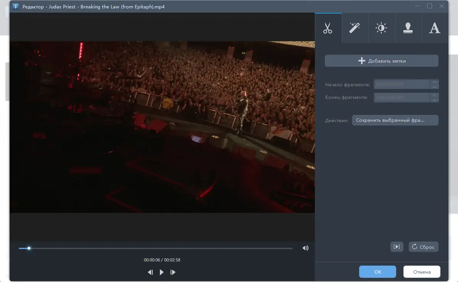Viewport: 458px width, 282px height.
Task: Open the Trim scissors tab
Action: [328, 28]
